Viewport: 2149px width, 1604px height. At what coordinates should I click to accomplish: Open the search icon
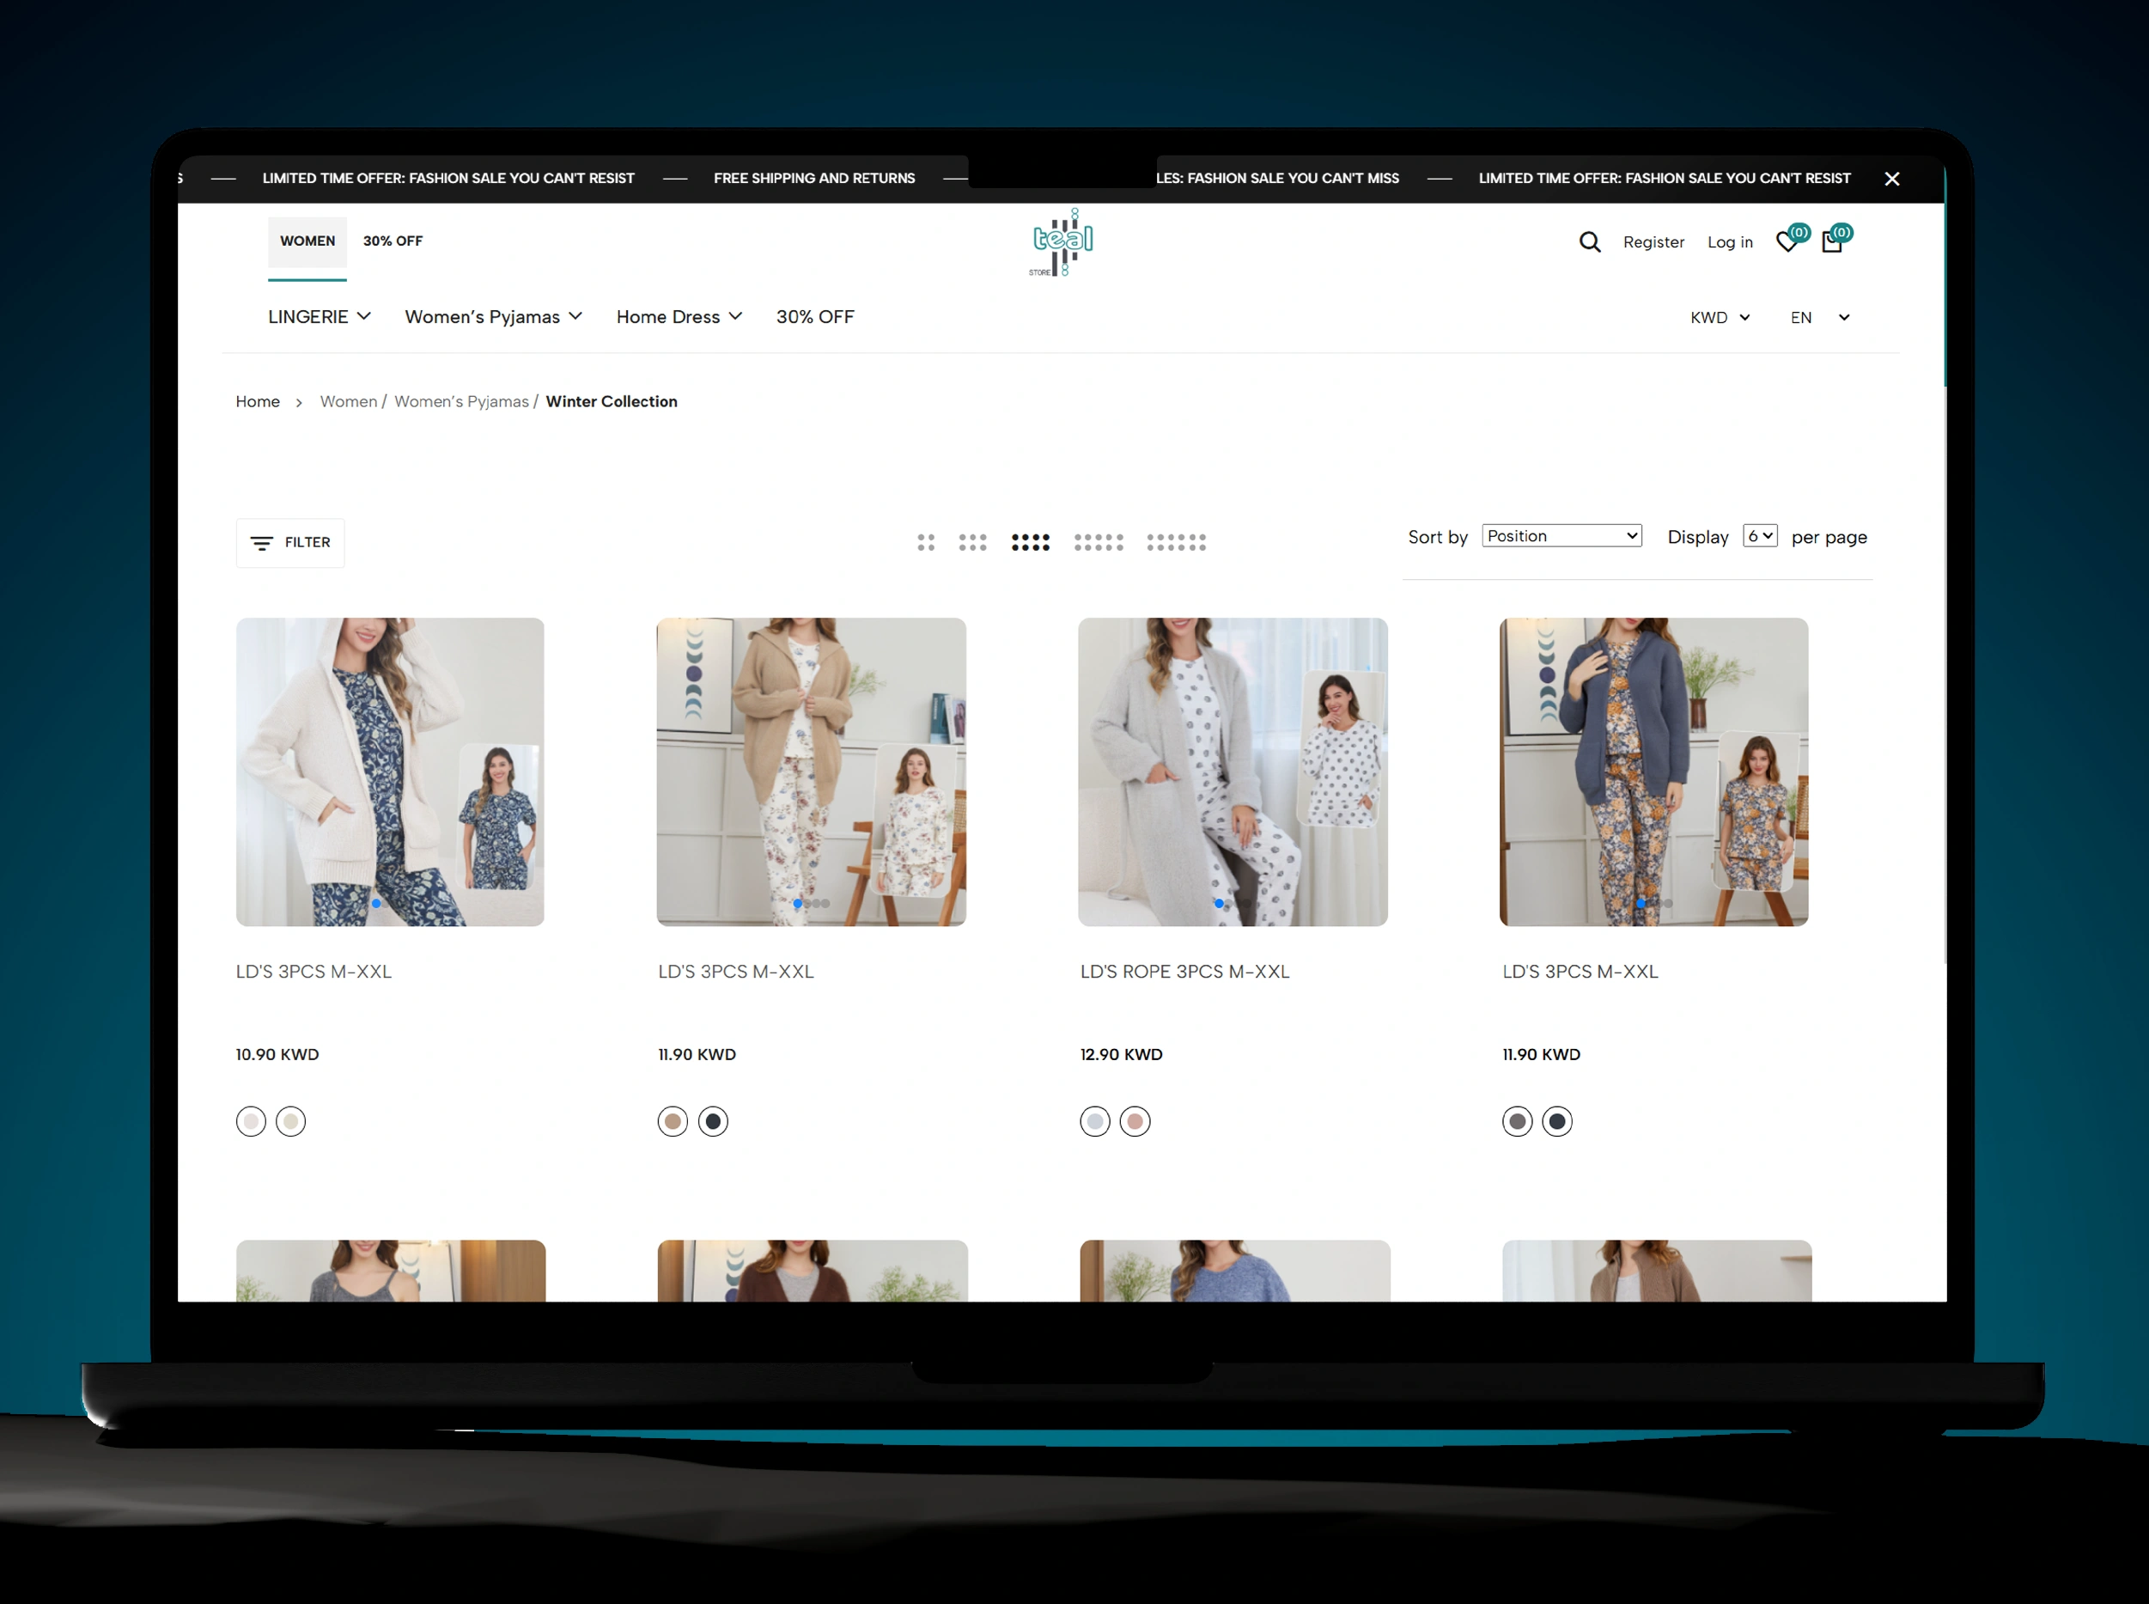tap(1588, 241)
